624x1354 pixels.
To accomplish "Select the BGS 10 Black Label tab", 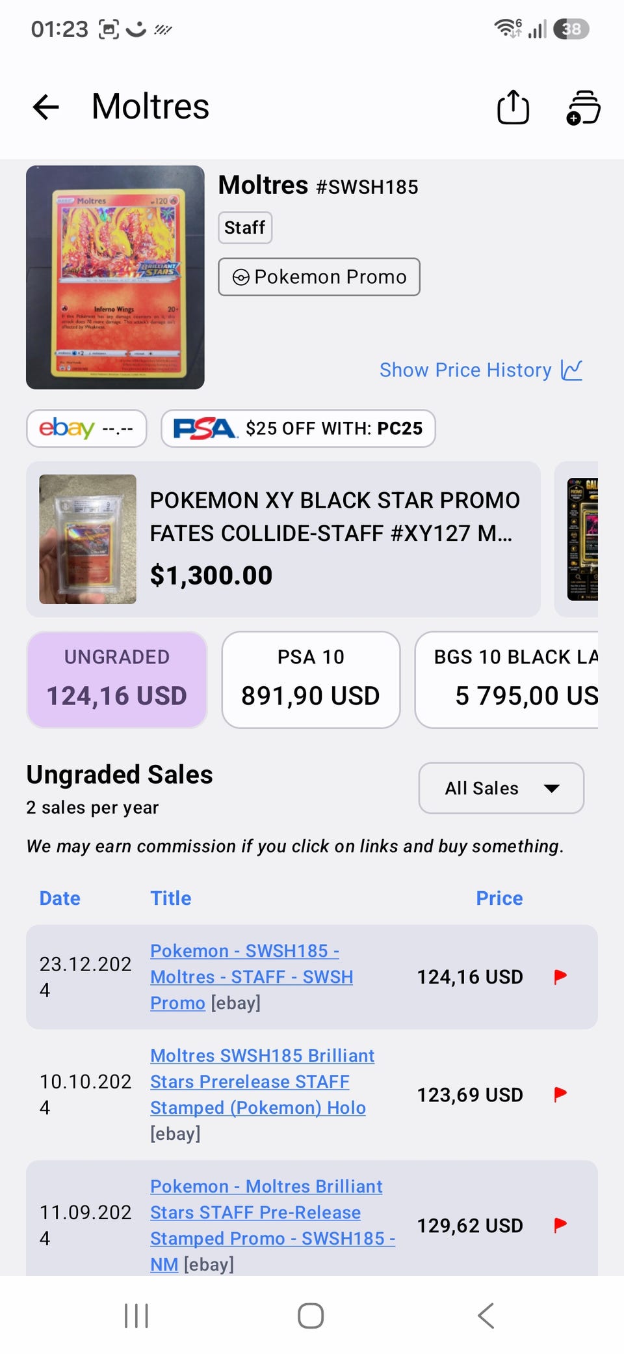I will 507,680.
